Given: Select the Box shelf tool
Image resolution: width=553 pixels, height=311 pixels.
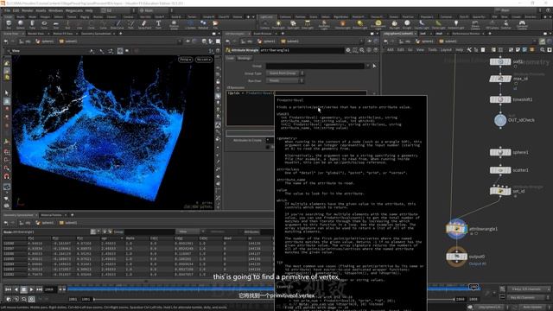Looking at the screenshot, I should coord(9,24).
